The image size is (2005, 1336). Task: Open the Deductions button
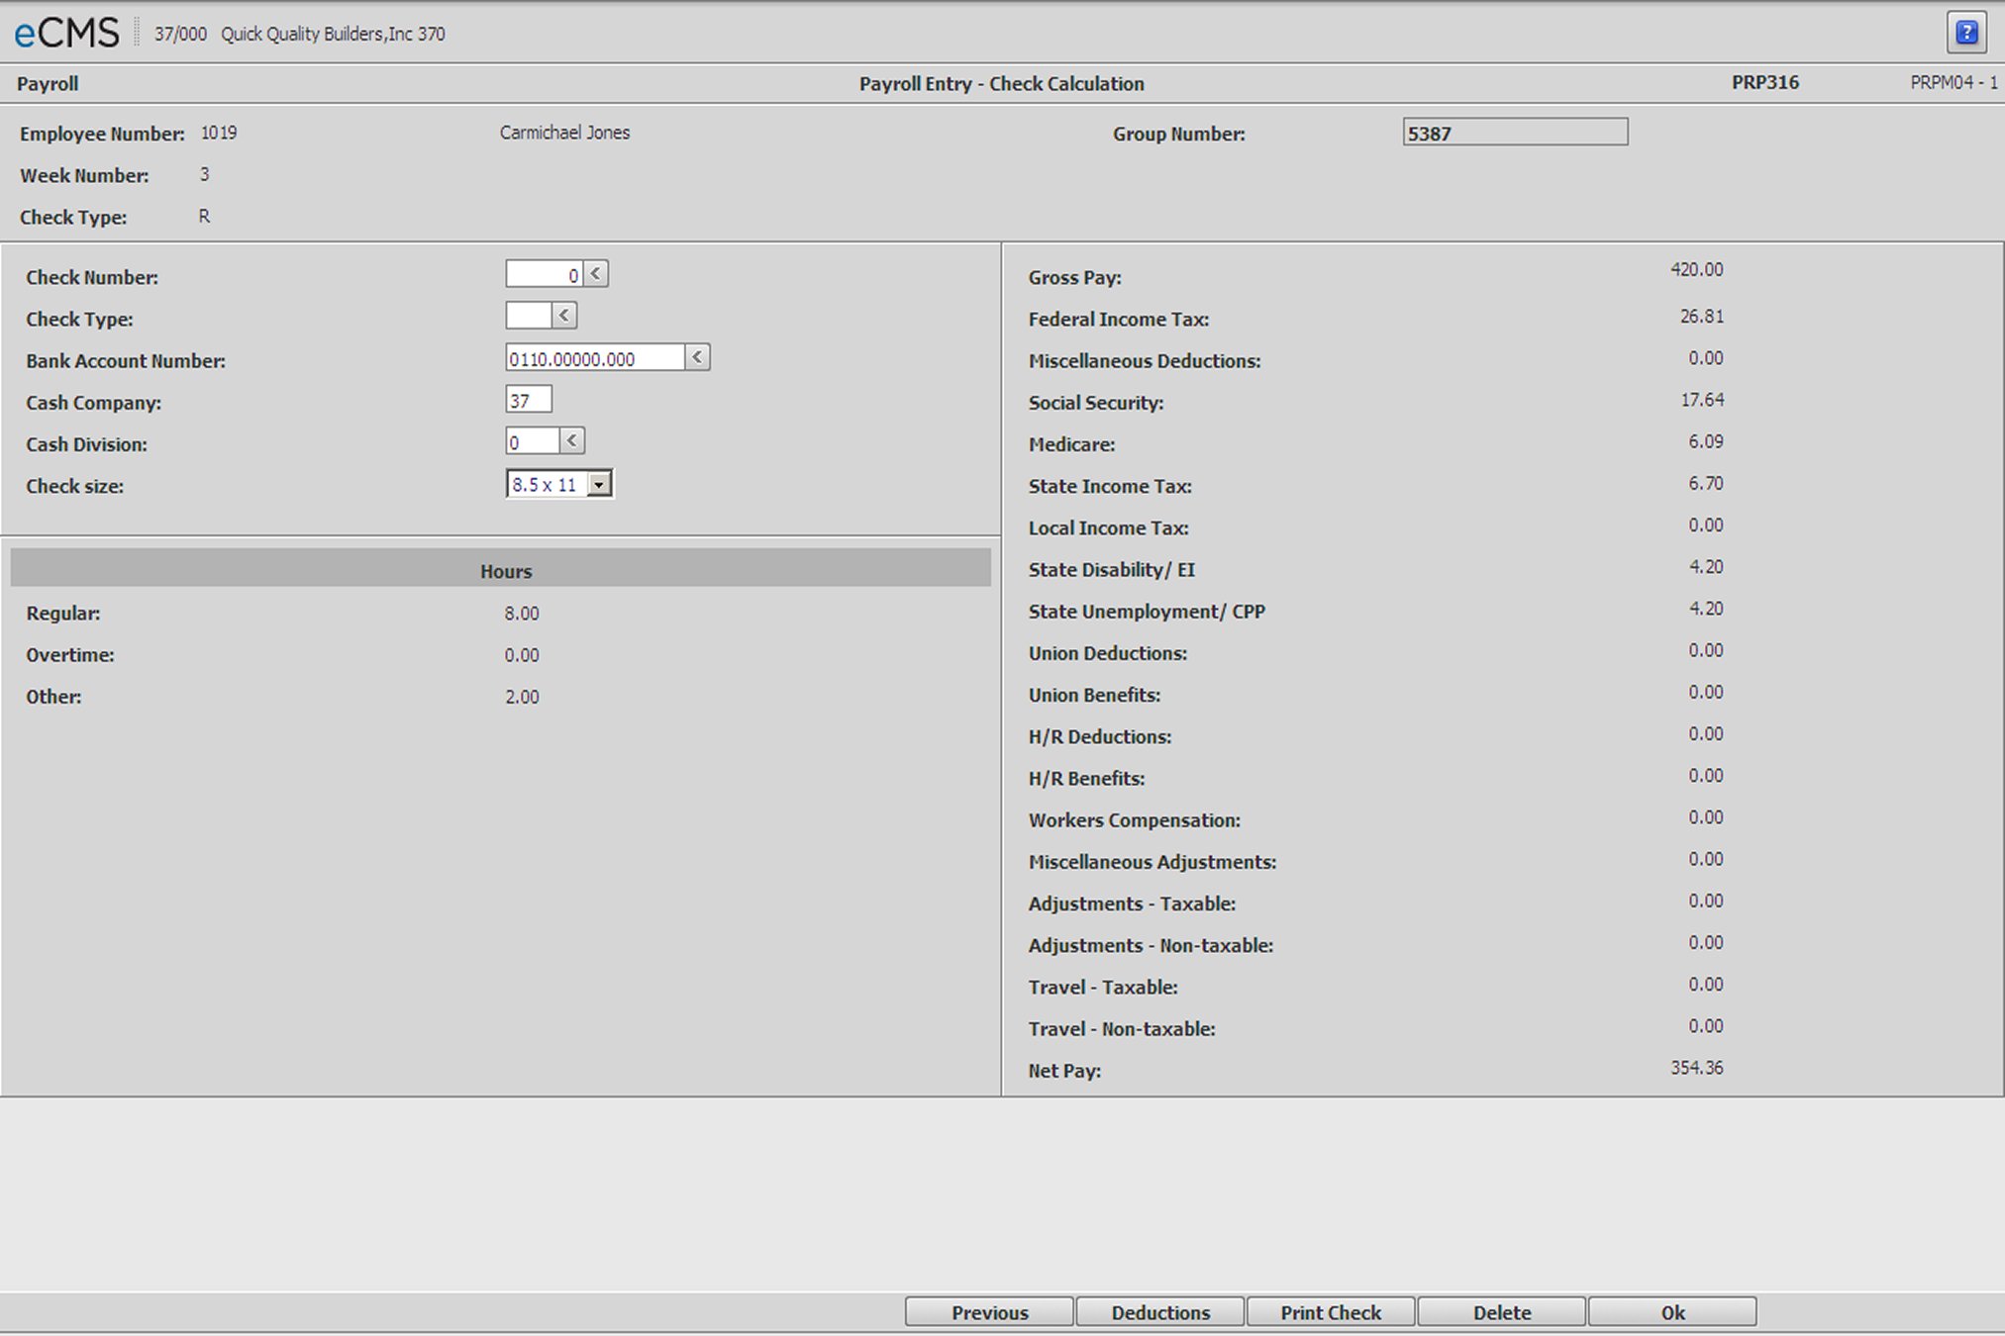tap(1160, 1312)
